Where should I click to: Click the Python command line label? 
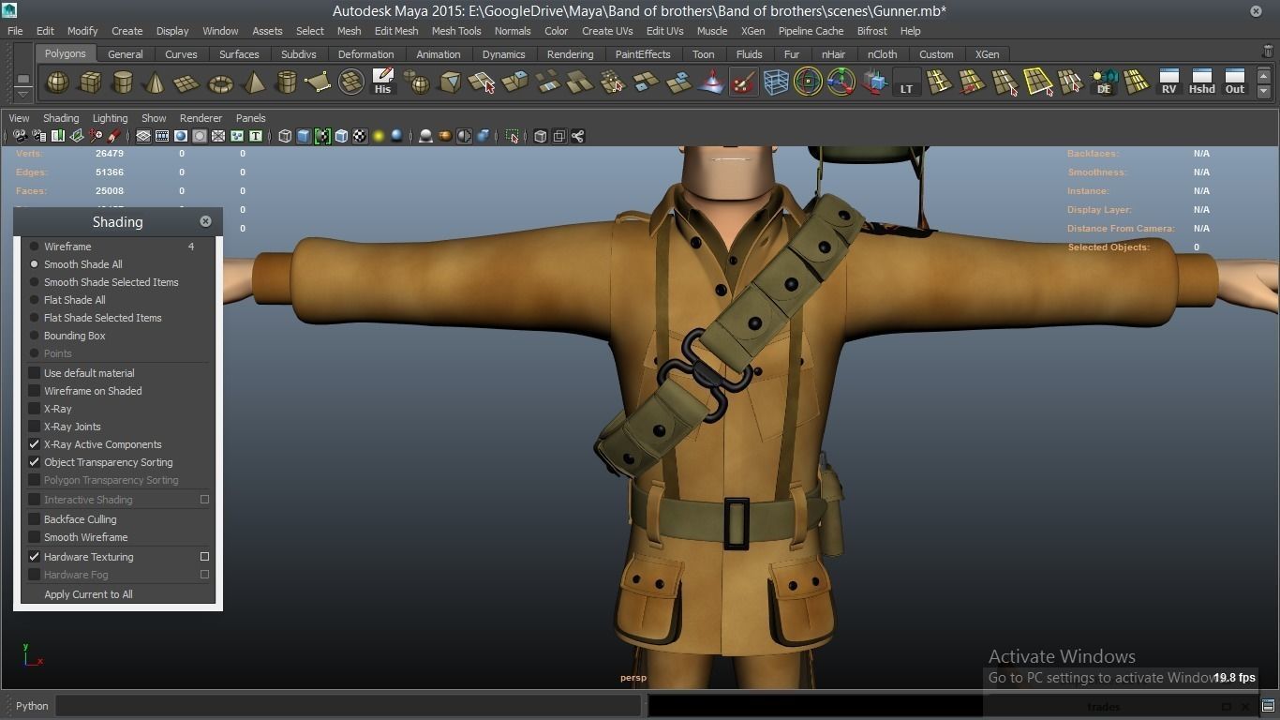32,706
